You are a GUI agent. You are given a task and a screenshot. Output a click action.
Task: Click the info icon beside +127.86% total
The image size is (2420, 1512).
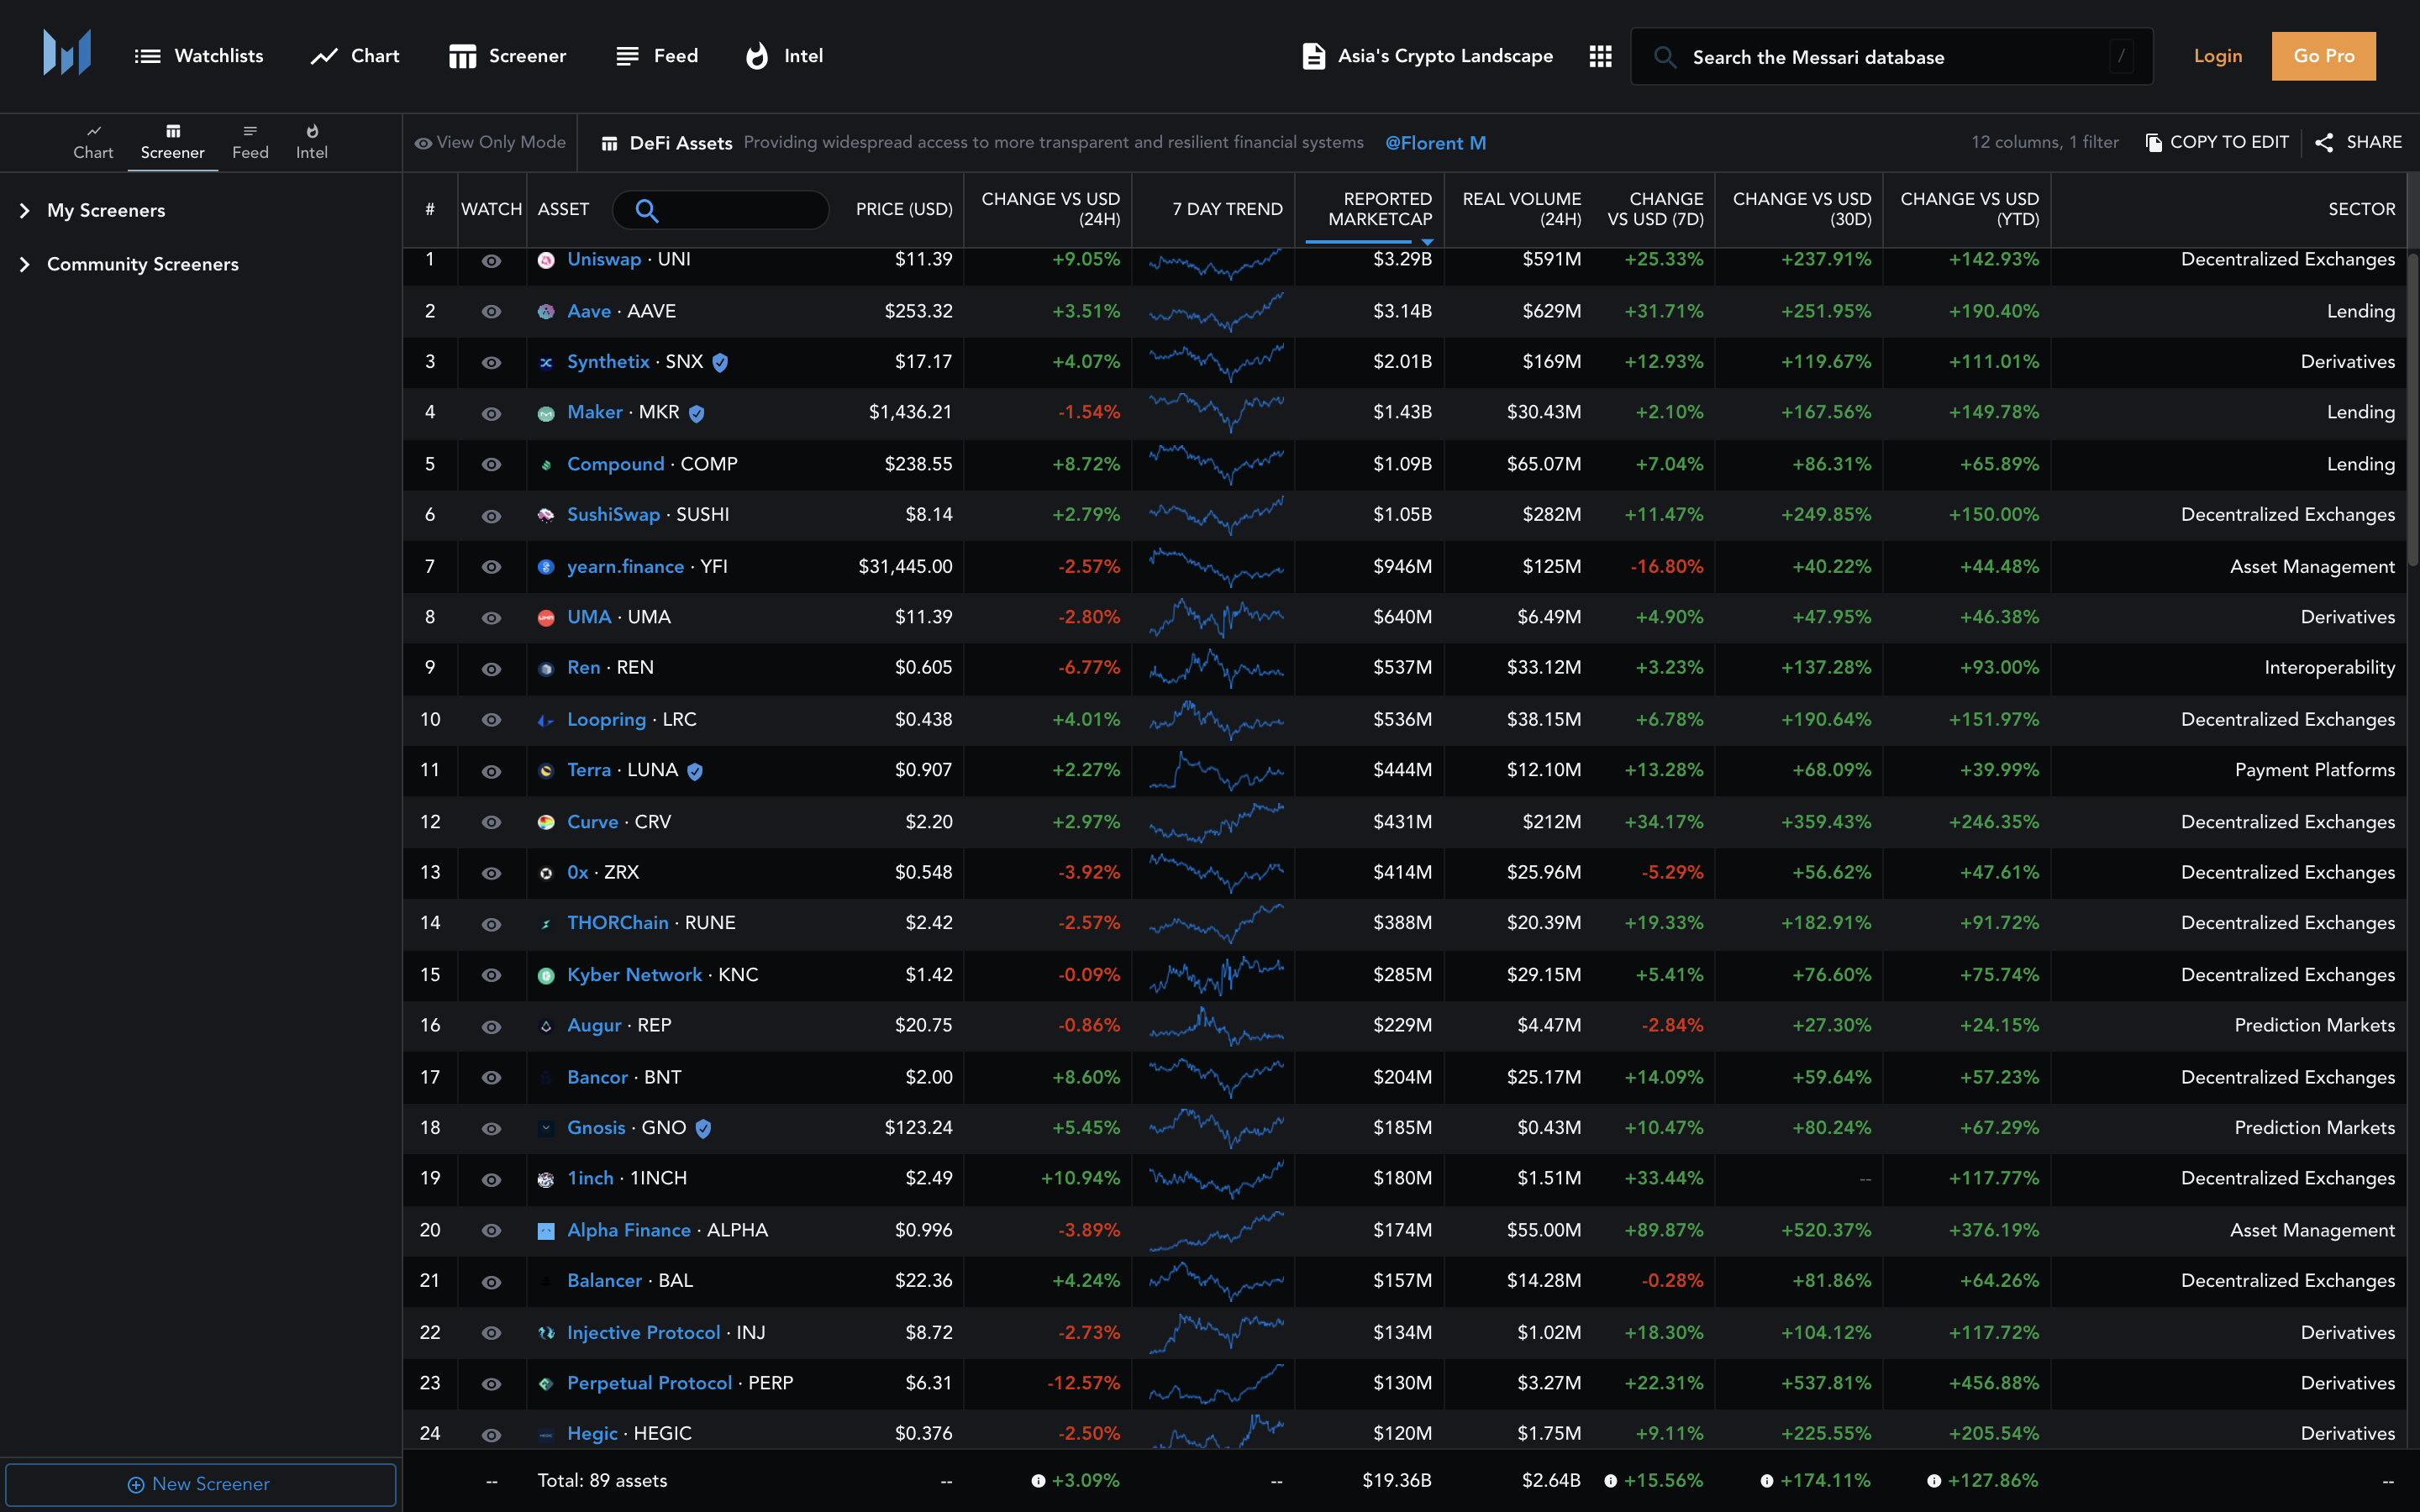(1934, 1481)
